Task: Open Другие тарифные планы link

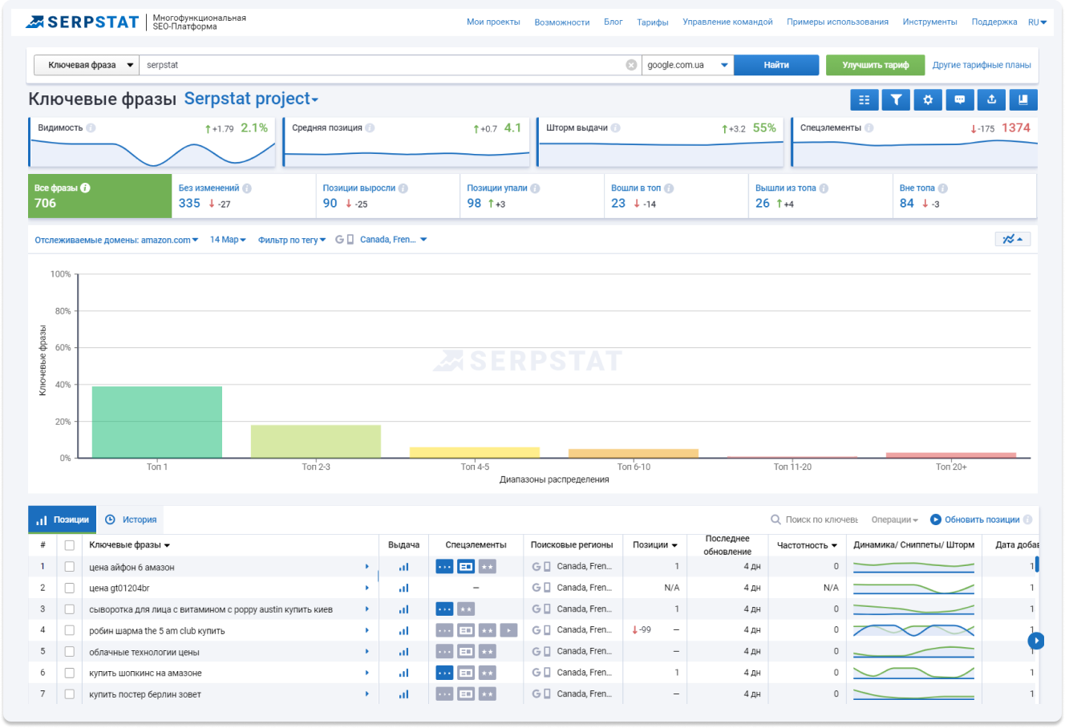Action: (982, 65)
